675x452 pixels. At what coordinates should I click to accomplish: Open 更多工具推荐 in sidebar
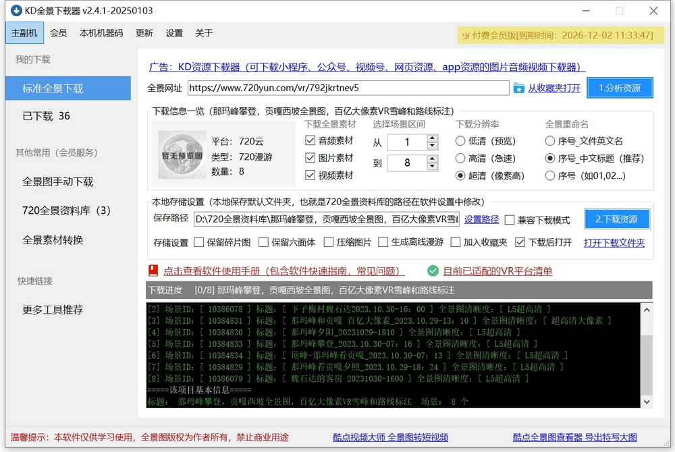tap(53, 310)
